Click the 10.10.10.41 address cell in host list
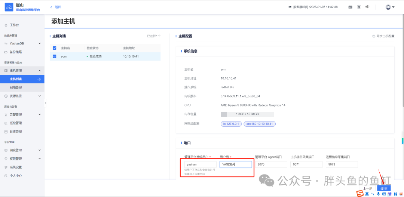Image resolution: width=404 pixels, height=197 pixels. pos(131,56)
